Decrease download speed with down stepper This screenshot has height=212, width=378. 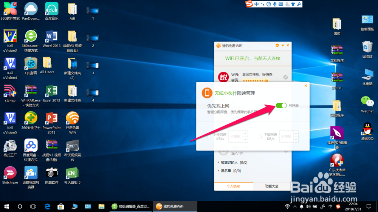(x=296, y=139)
